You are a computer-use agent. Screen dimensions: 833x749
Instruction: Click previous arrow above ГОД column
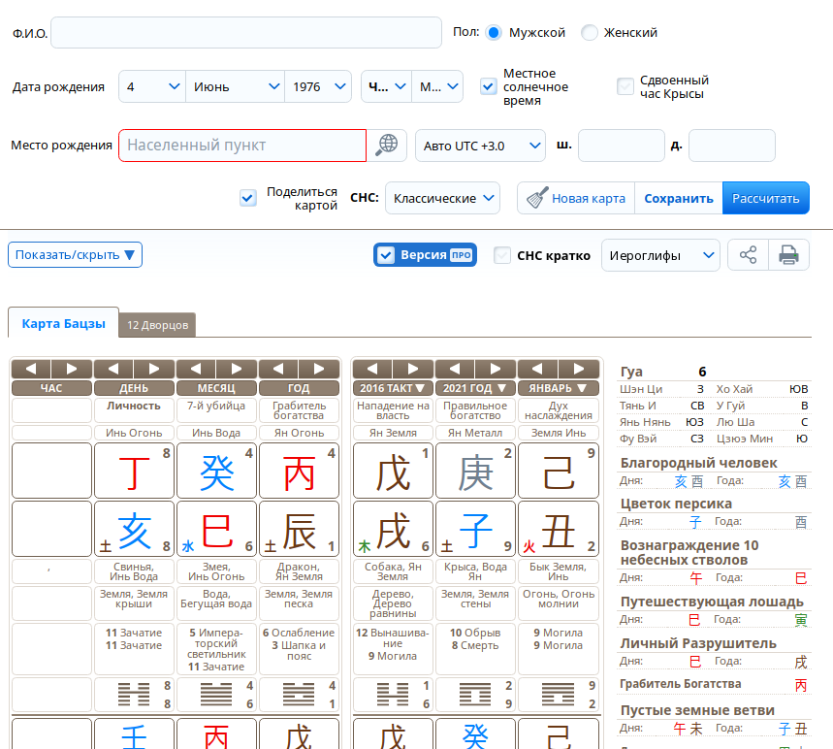tap(278, 369)
